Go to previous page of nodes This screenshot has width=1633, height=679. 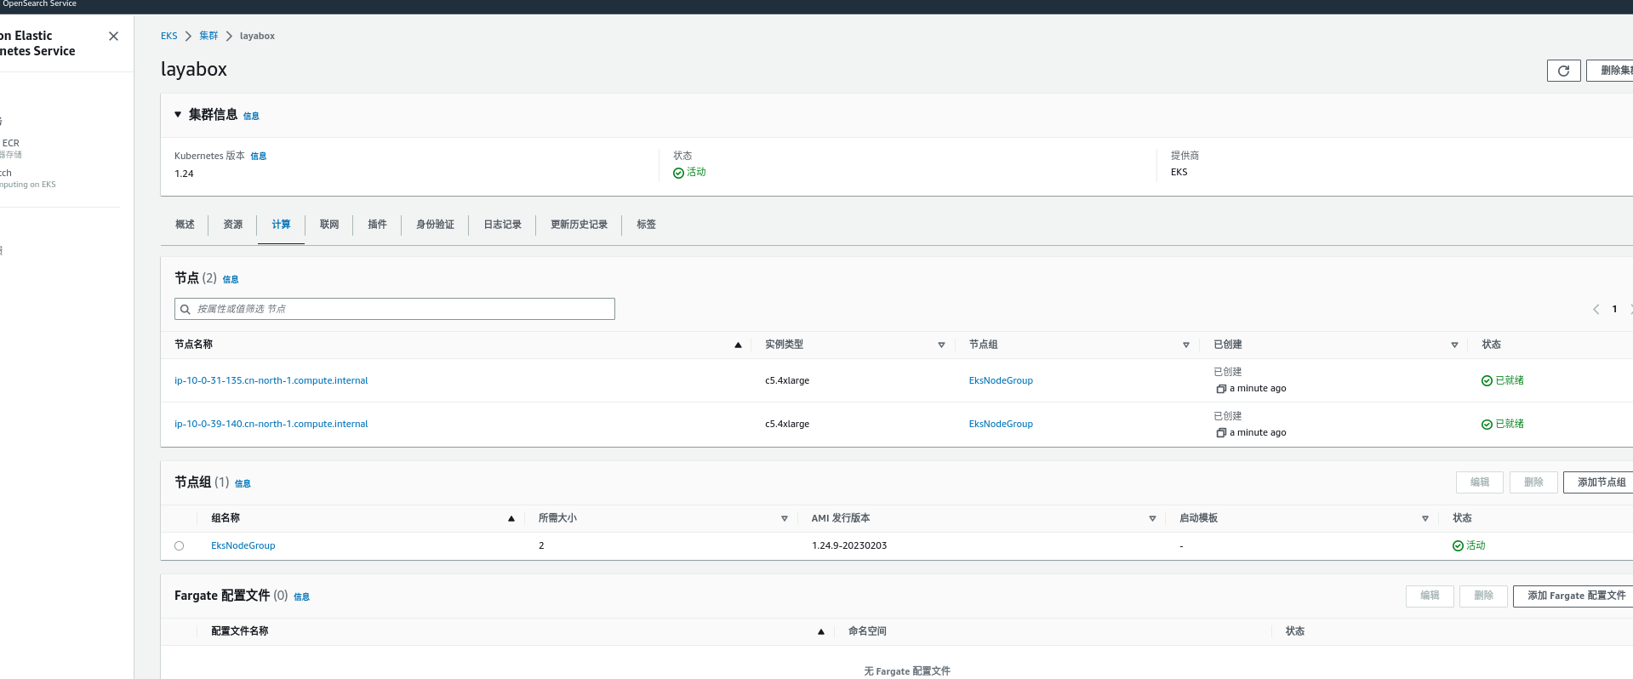coord(1596,310)
